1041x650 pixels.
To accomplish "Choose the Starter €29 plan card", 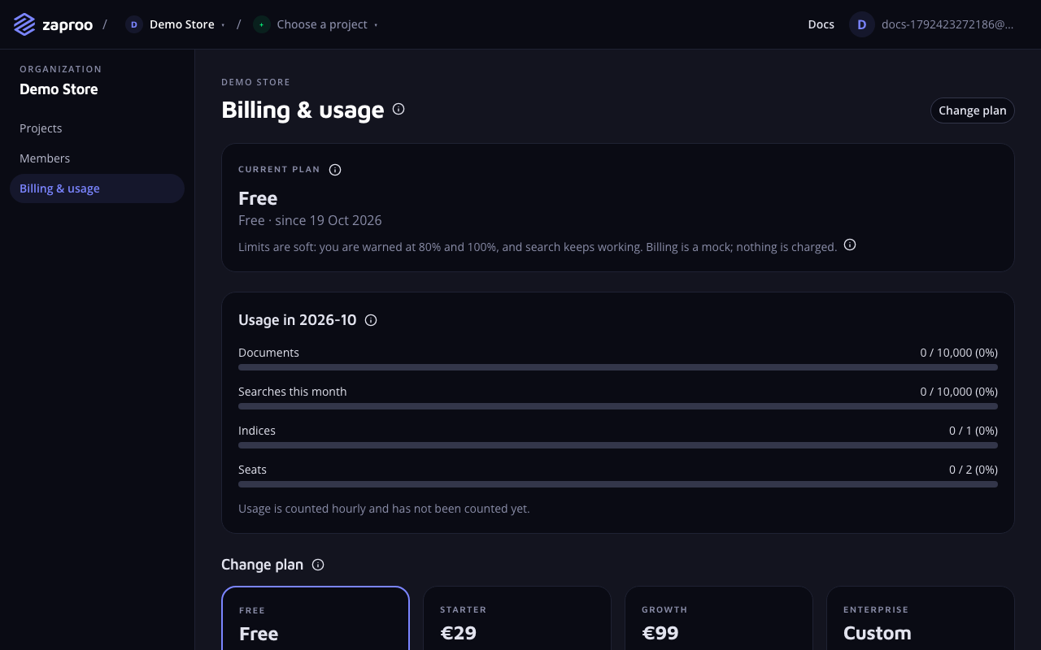I will click(x=517, y=619).
